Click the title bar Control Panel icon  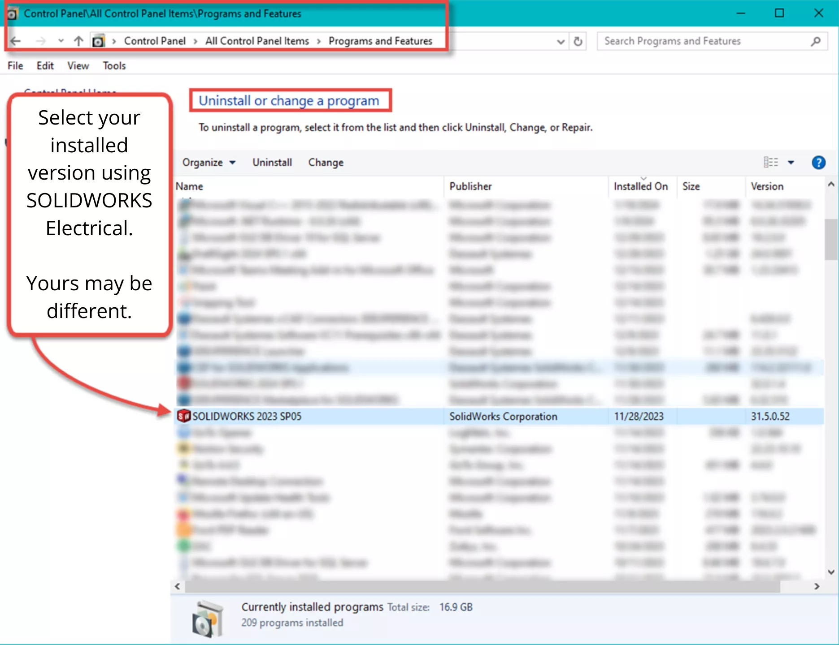coord(12,14)
